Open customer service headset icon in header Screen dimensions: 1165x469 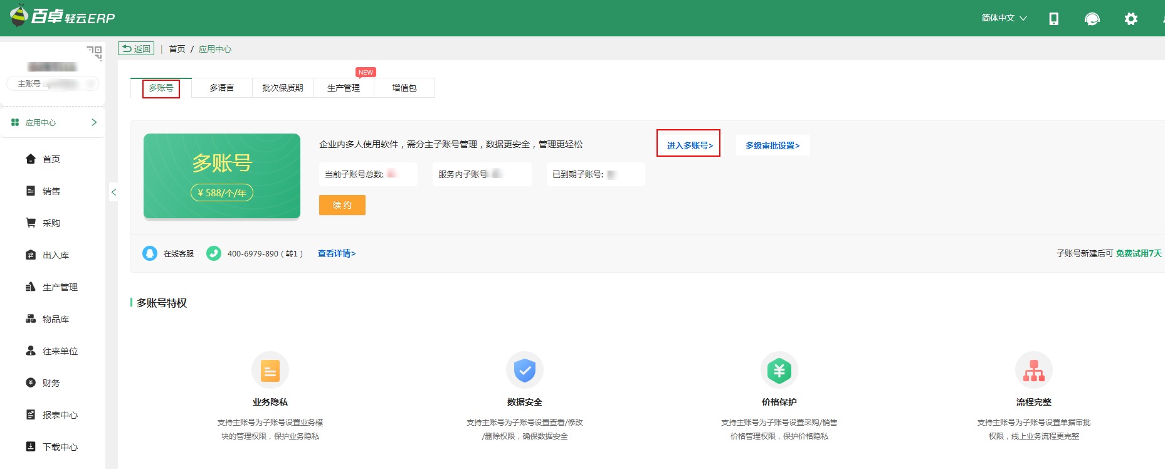(x=1092, y=19)
